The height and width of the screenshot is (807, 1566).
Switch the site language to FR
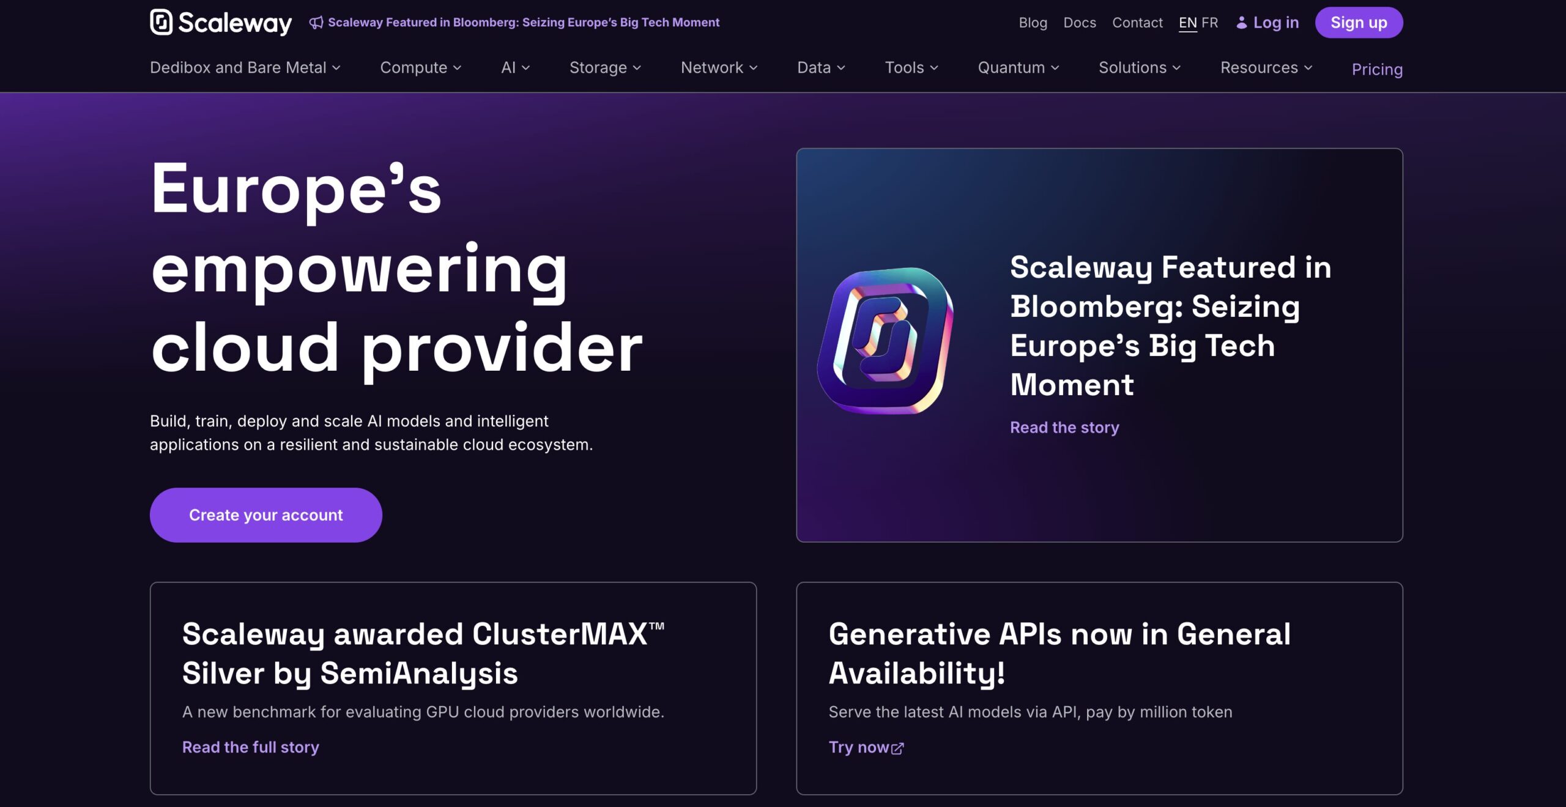1209,23
